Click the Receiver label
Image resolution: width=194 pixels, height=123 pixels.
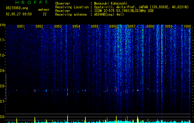pyautogui.click(x=63, y=11)
